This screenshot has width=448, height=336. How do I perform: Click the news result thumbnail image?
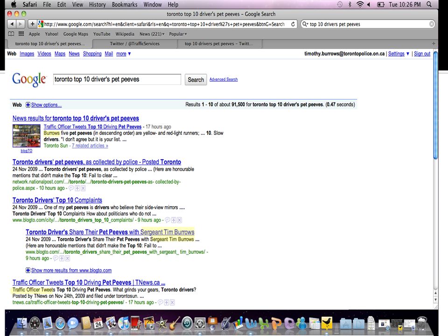click(x=26, y=136)
